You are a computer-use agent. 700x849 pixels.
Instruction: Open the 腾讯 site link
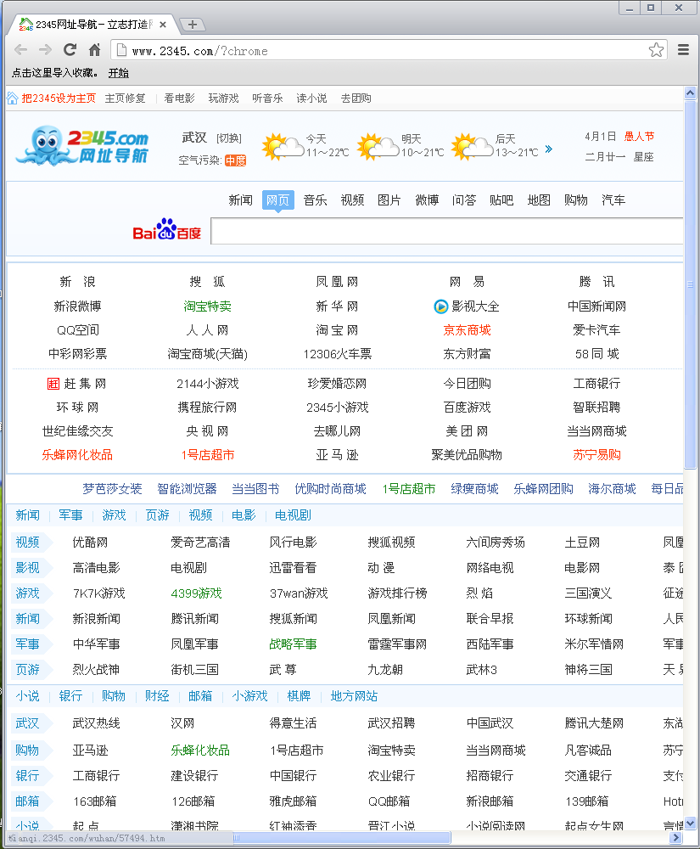pos(596,282)
